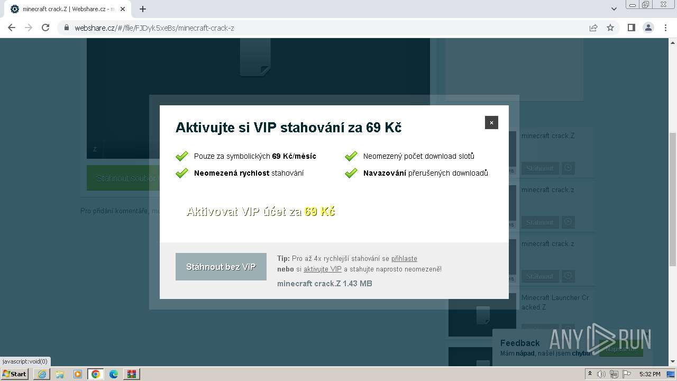Open the Action Center flag icon
Screen dimensions: 677x381
(627, 374)
